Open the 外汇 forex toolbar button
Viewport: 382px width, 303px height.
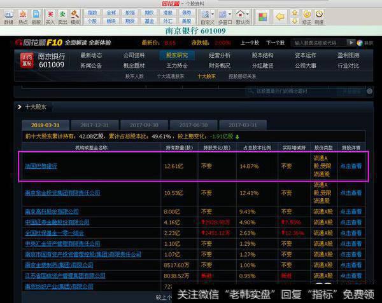tap(168, 21)
